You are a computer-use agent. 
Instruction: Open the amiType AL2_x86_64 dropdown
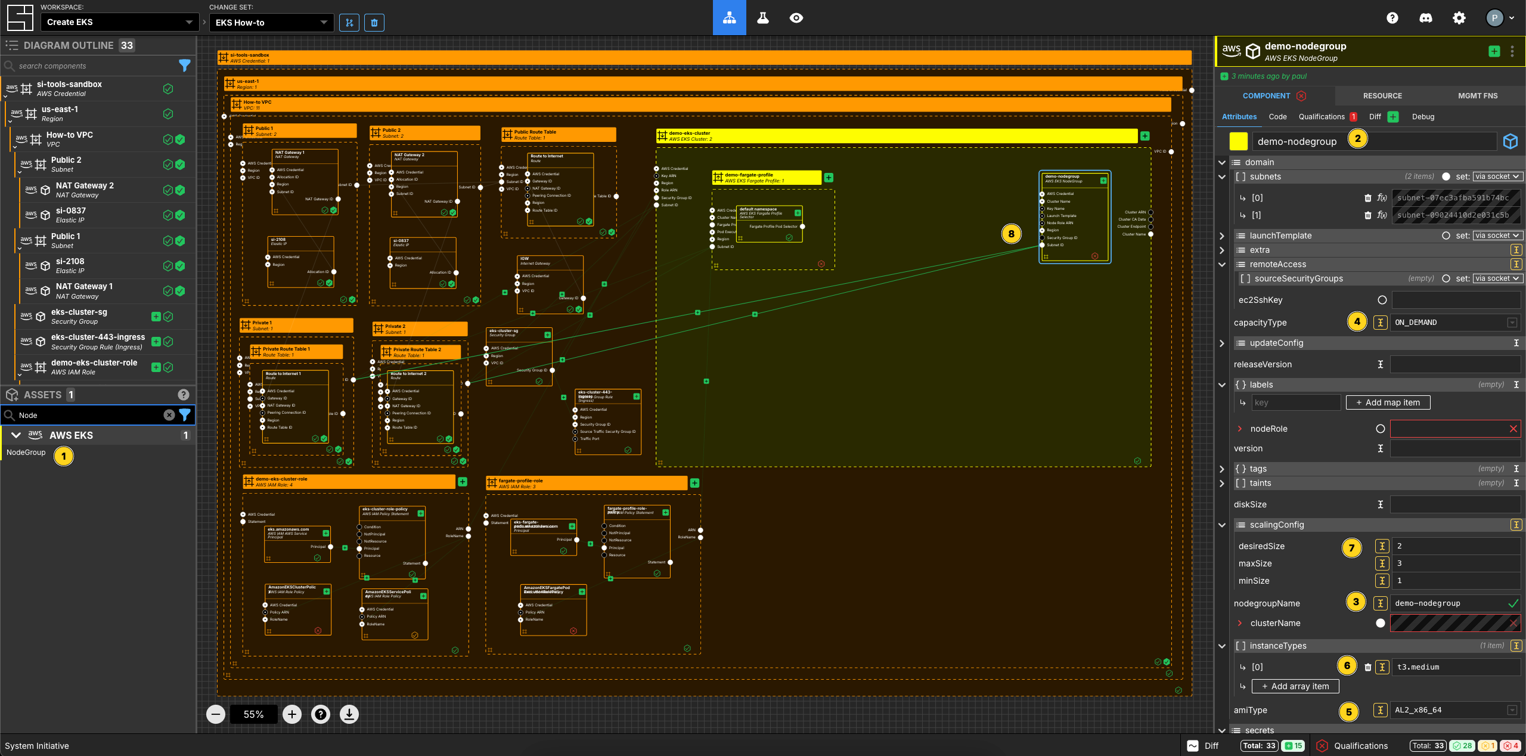(x=1455, y=710)
